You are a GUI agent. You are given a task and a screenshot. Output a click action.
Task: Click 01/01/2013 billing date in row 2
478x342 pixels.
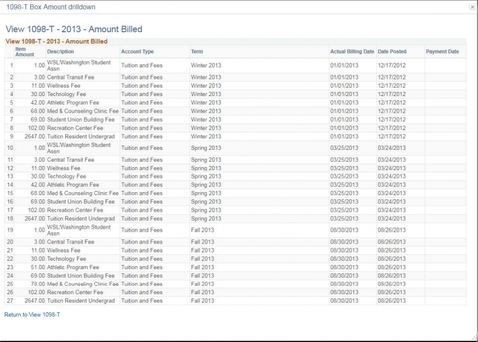tap(344, 78)
